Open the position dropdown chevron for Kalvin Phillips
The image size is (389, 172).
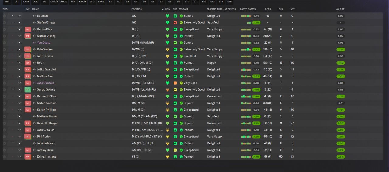point(19,110)
